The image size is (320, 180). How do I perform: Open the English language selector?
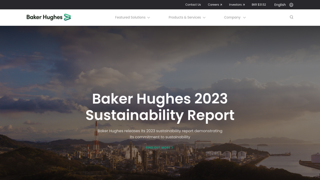280,5
